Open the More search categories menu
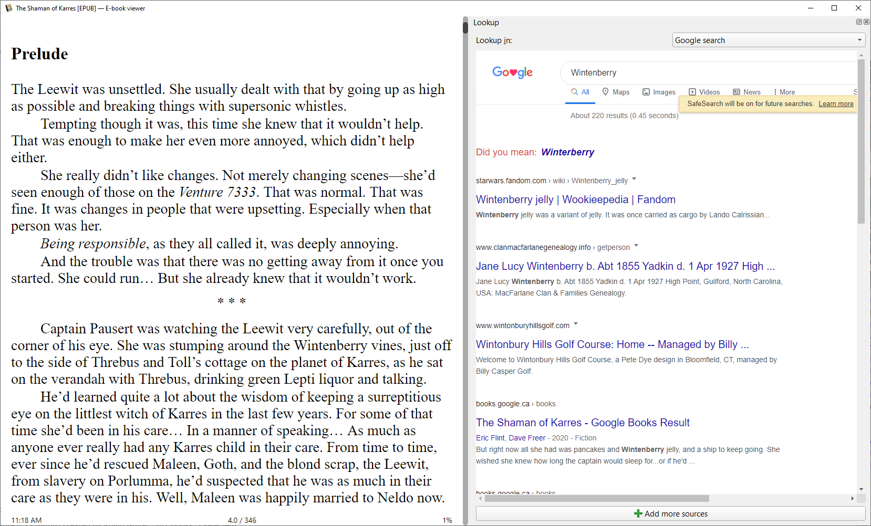 point(784,92)
